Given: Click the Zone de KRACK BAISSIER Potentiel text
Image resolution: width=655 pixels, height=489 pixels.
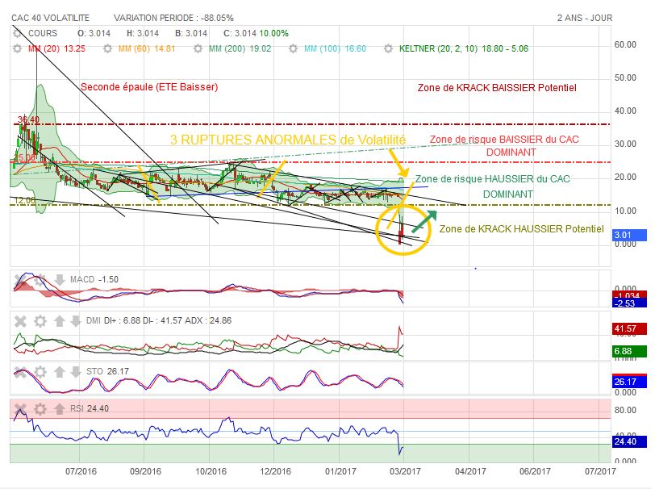Looking at the screenshot, I should 497,88.
